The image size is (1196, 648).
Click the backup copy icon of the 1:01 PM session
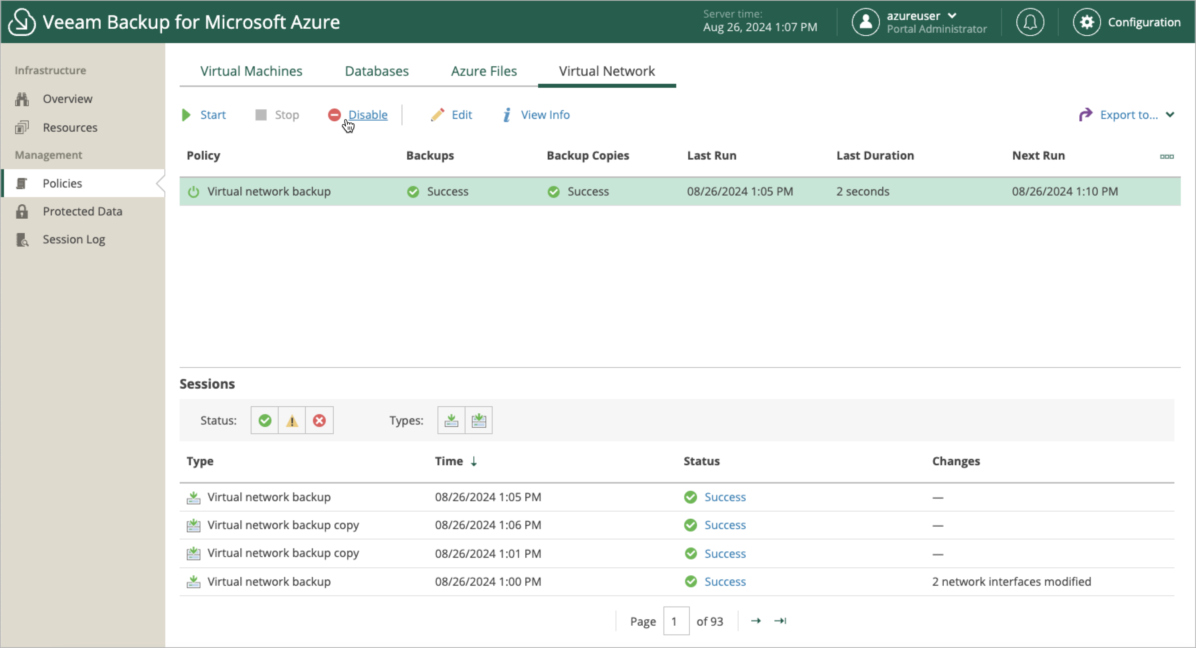pos(194,553)
